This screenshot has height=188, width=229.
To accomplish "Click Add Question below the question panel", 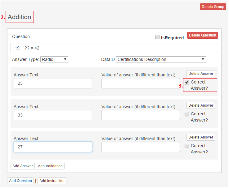I will click(x=20, y=181).
